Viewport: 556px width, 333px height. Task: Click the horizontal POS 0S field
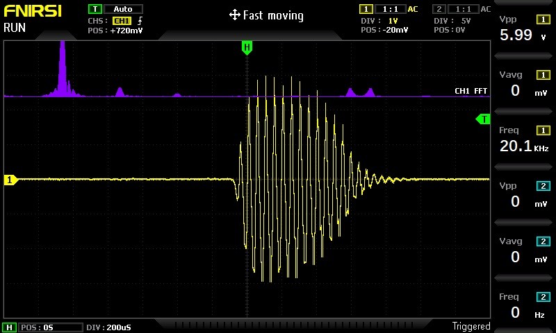click(x=50, y=327)
